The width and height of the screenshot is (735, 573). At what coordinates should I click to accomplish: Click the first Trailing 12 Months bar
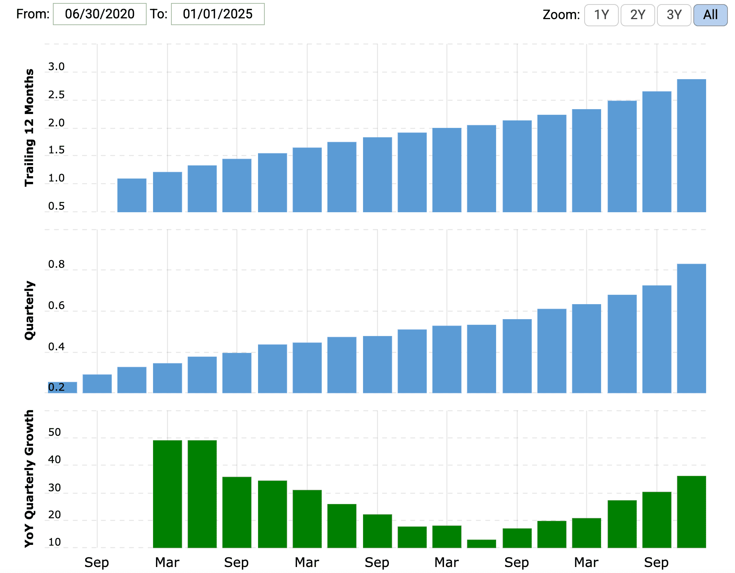click(x=132, y=195)
